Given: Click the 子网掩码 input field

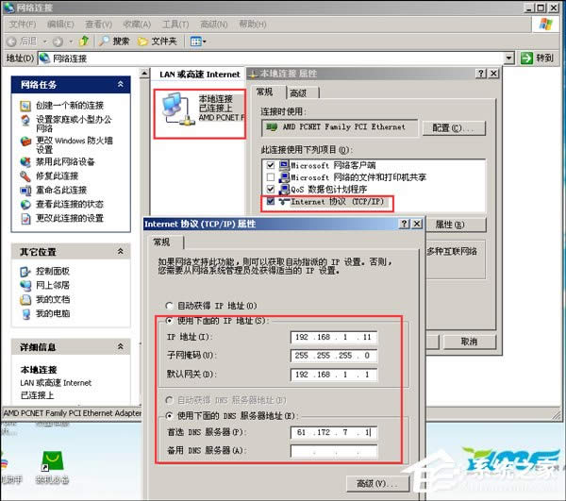Looking at the screenshot, I should coord(334,355).
